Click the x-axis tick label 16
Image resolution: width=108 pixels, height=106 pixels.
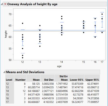[95, 62]
